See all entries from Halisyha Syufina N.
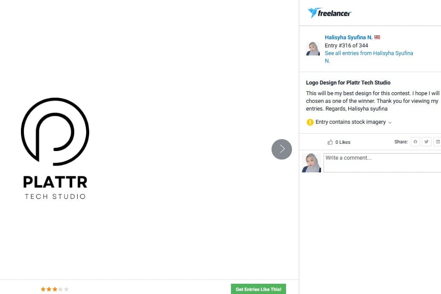This screenshot has width=441, height=294. [369, 57]
